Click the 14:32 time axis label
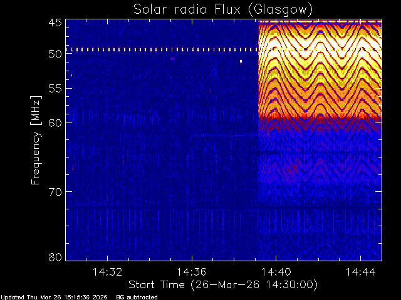Screen dimensions: 401x300 pos(107,272)
